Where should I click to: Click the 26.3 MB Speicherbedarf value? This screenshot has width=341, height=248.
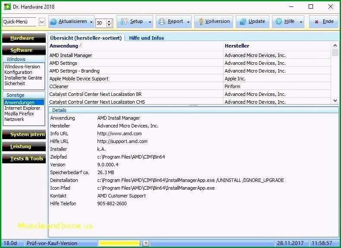[x=106, y=172]
